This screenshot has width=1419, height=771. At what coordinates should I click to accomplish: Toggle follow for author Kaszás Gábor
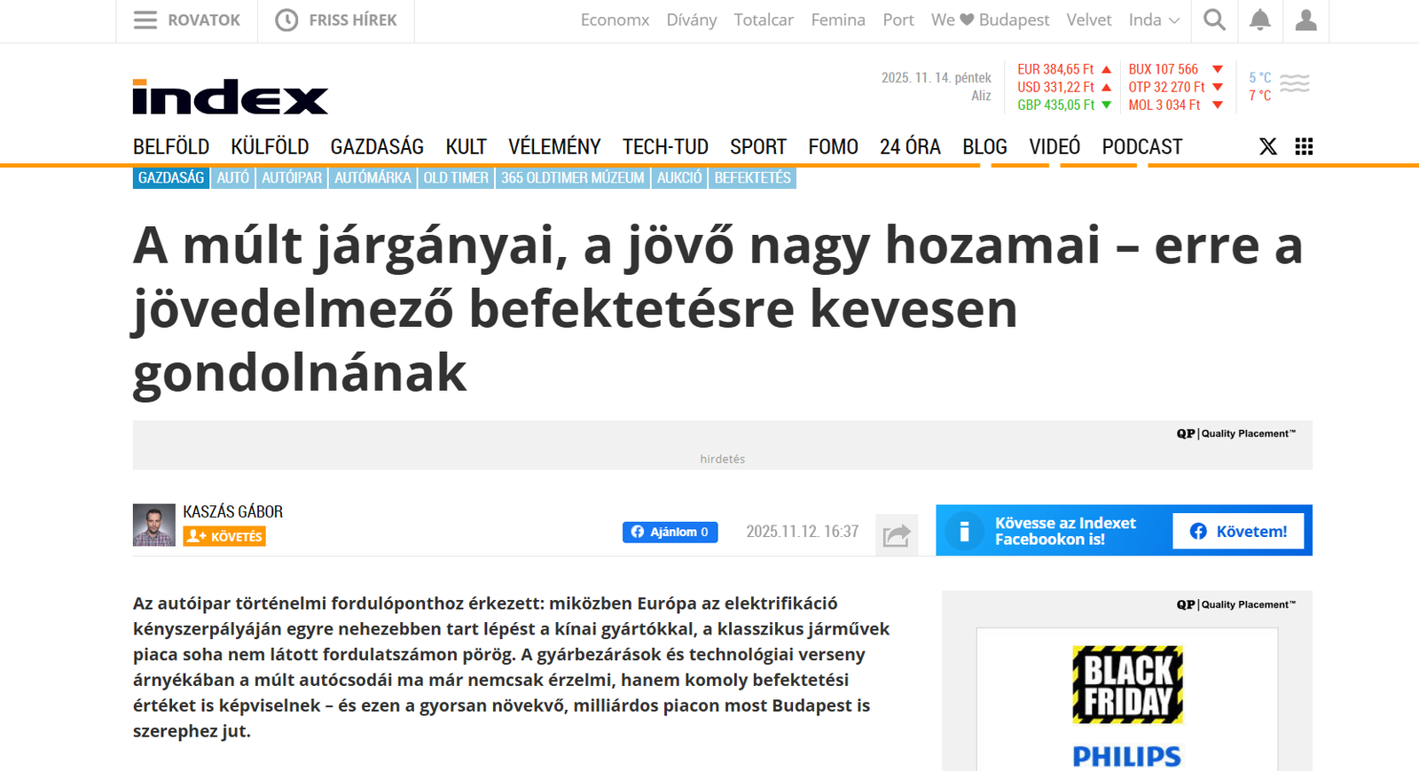pos(224,536)
